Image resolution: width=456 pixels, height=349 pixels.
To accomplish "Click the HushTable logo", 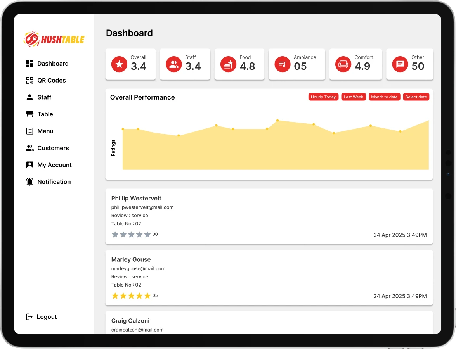I will click(x=54, y=39).
